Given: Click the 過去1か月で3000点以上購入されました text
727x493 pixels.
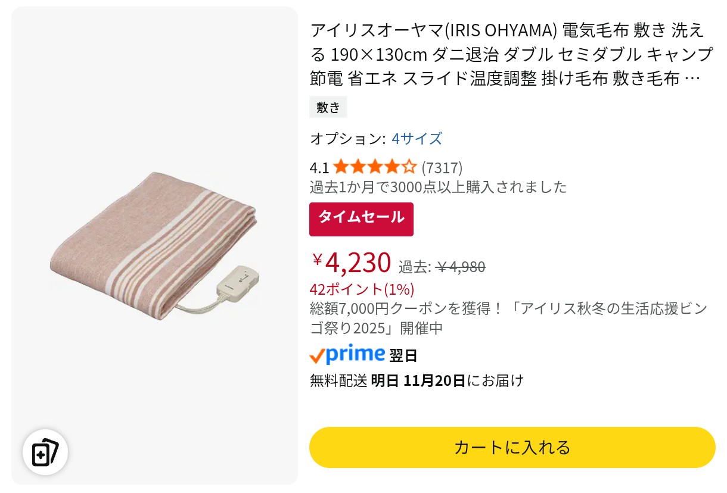Looking at the screenshot, I should [438, 187].
